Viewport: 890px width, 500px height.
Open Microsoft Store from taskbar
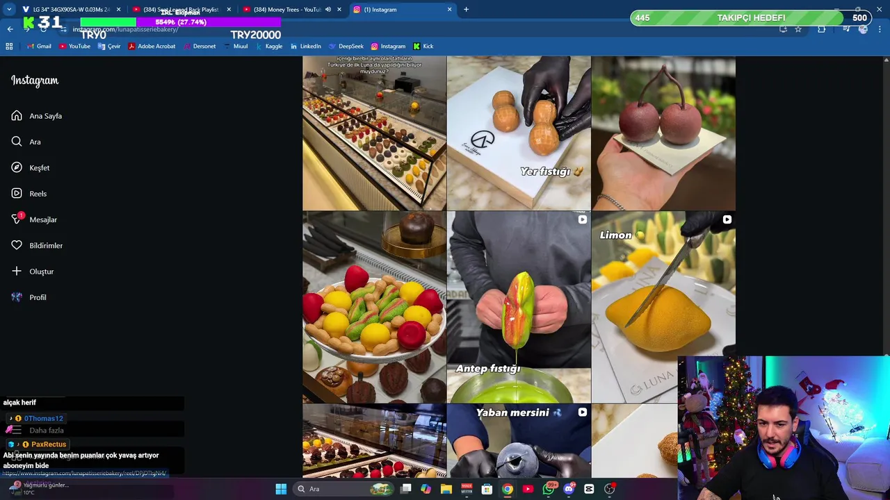tap(487, 489)
